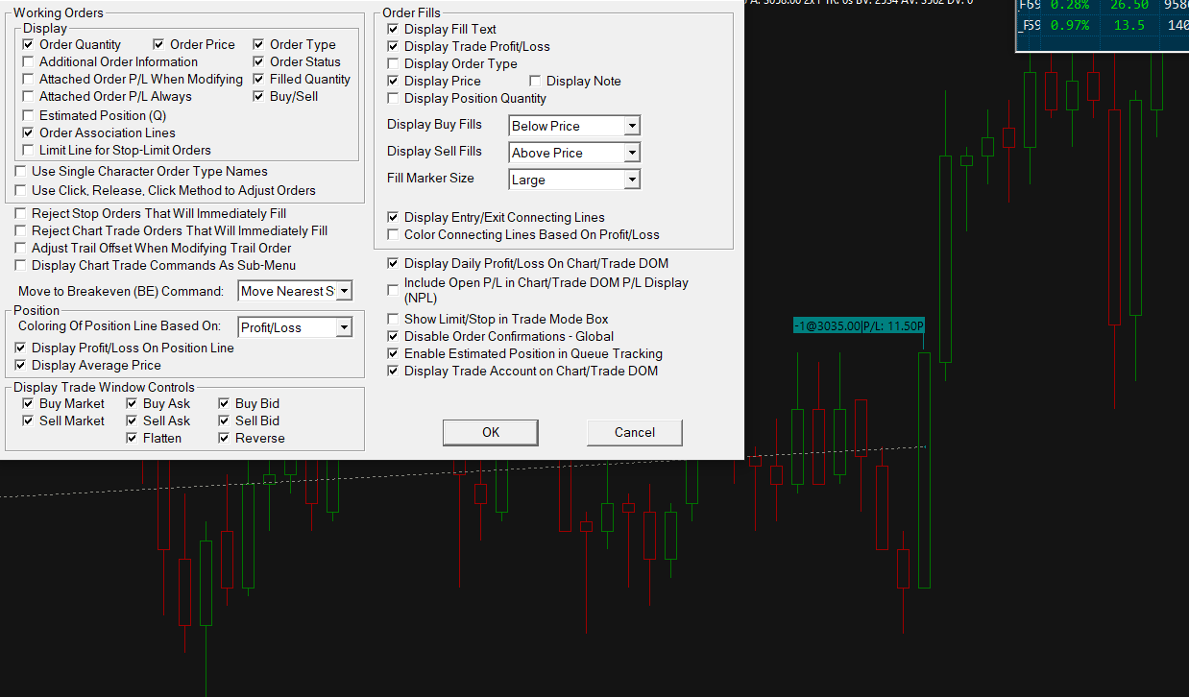Toggle Display Trade Profit/Loss checkbox

393,47
